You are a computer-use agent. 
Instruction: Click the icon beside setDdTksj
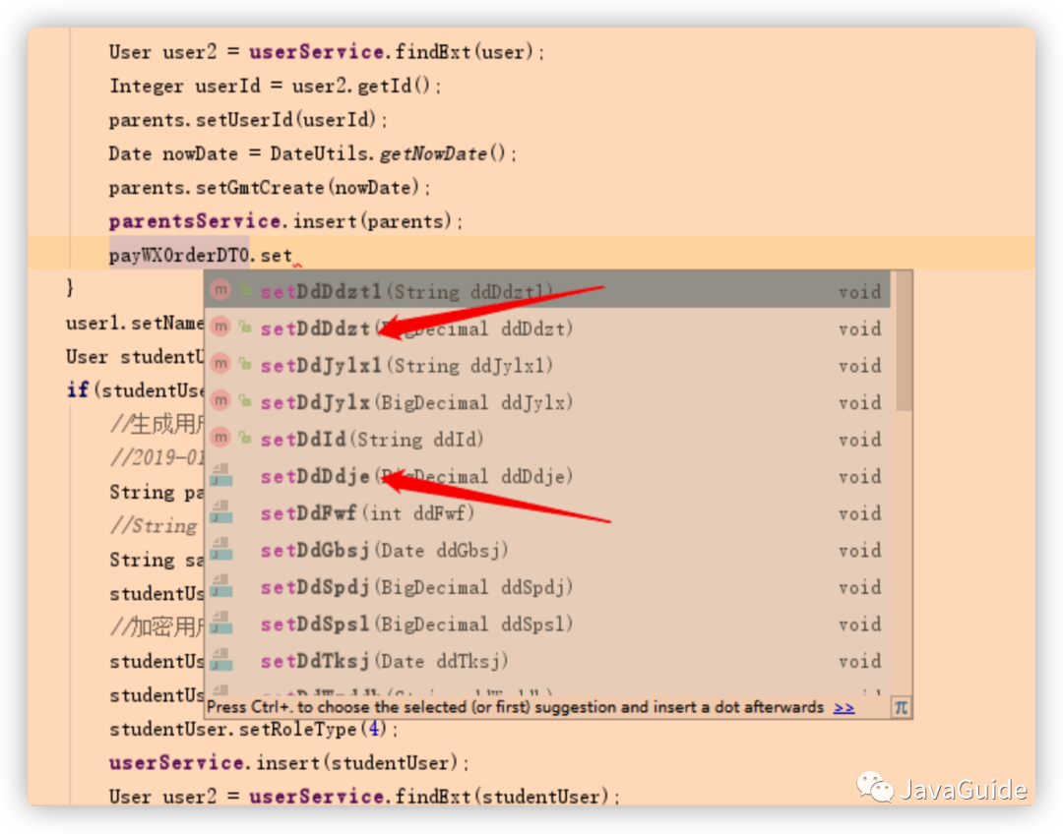tap(221, 660)
